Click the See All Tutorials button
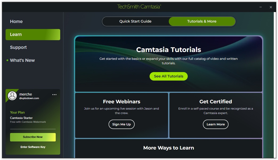This screenshot has height=160, width=278. [169, 76]
